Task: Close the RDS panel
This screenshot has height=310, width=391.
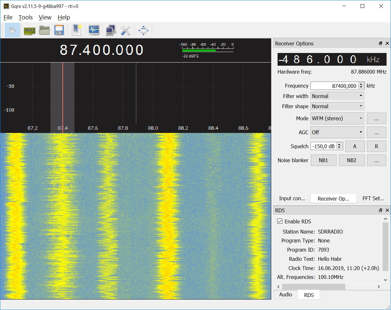Action: pos(387,210)
